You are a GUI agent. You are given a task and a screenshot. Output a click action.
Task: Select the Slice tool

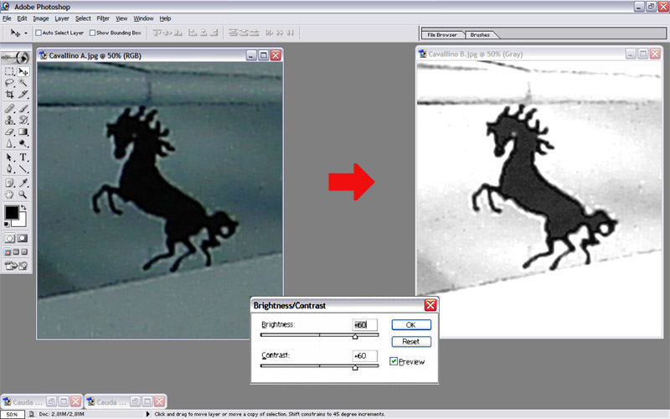click(x=23, y=94)
